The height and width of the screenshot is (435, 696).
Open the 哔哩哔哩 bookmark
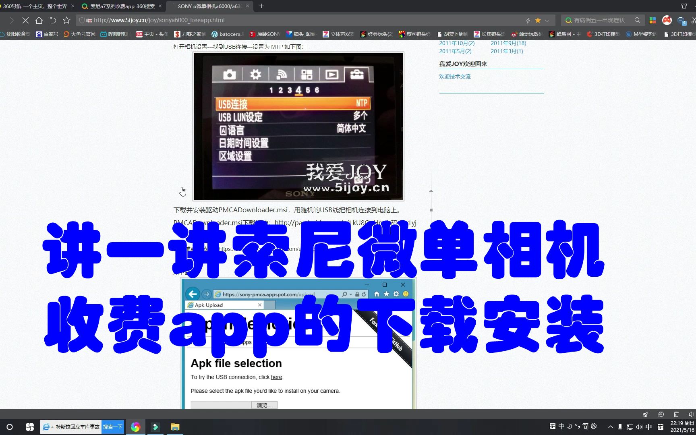[115, 34]
